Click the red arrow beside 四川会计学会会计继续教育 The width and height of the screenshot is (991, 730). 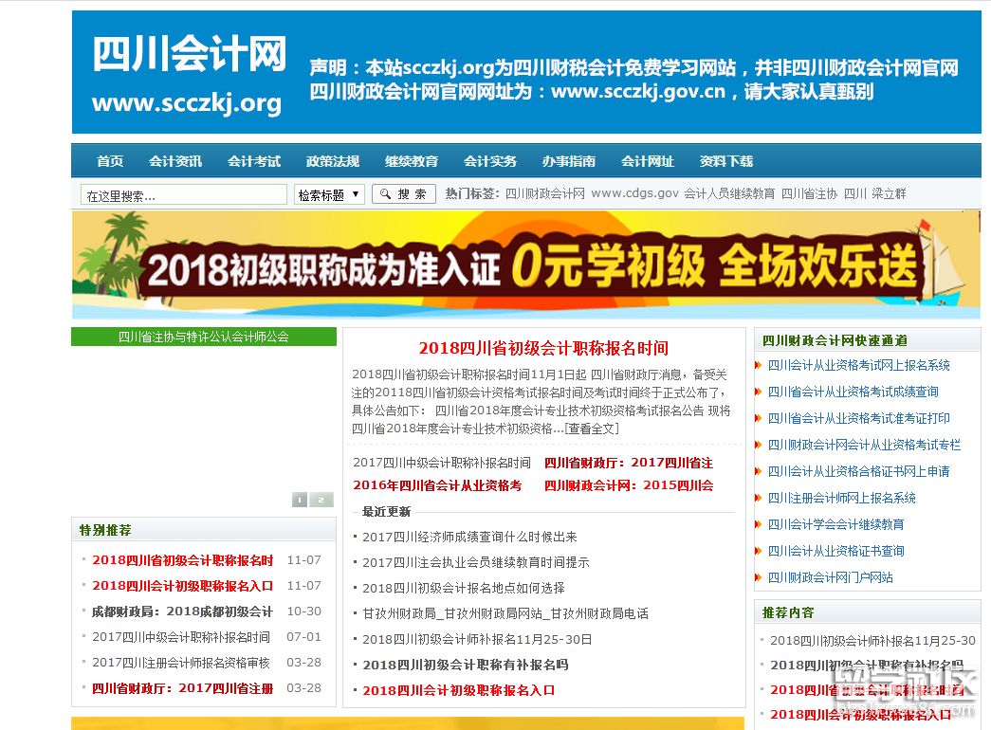tap(756, 524)
